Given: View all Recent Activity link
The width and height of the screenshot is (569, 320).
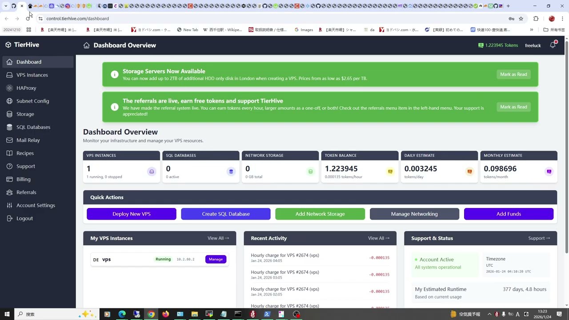Looking at the screenshot, I should [x=379, y=238].
